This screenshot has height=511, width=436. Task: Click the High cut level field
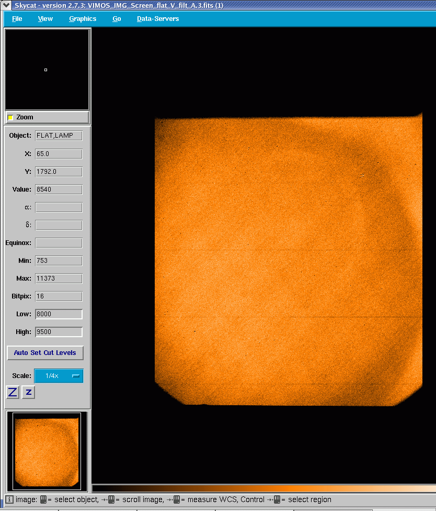[x=59, y=332]
